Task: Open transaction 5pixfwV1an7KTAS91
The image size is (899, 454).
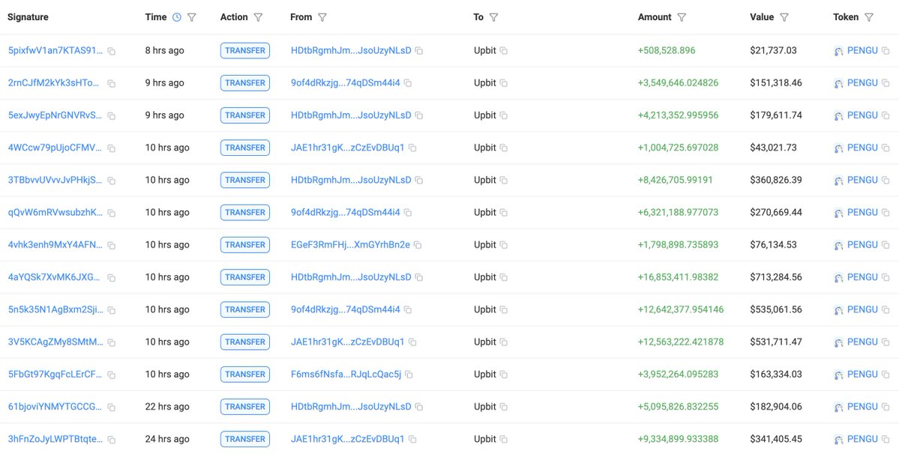Action: pyautogui.click(x=55, y=50)
